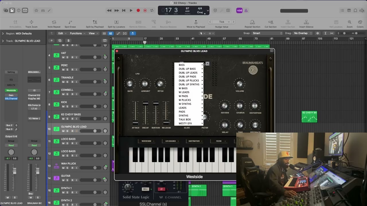Select W PLUCKS preset category

point(189,100)
